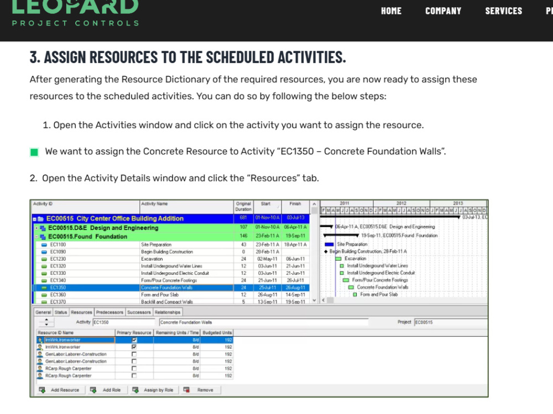Switch to the General tab

43,312
